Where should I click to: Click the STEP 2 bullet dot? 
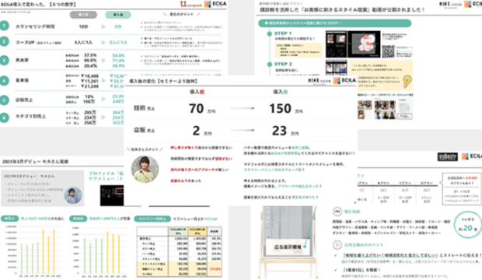(270, 64)
